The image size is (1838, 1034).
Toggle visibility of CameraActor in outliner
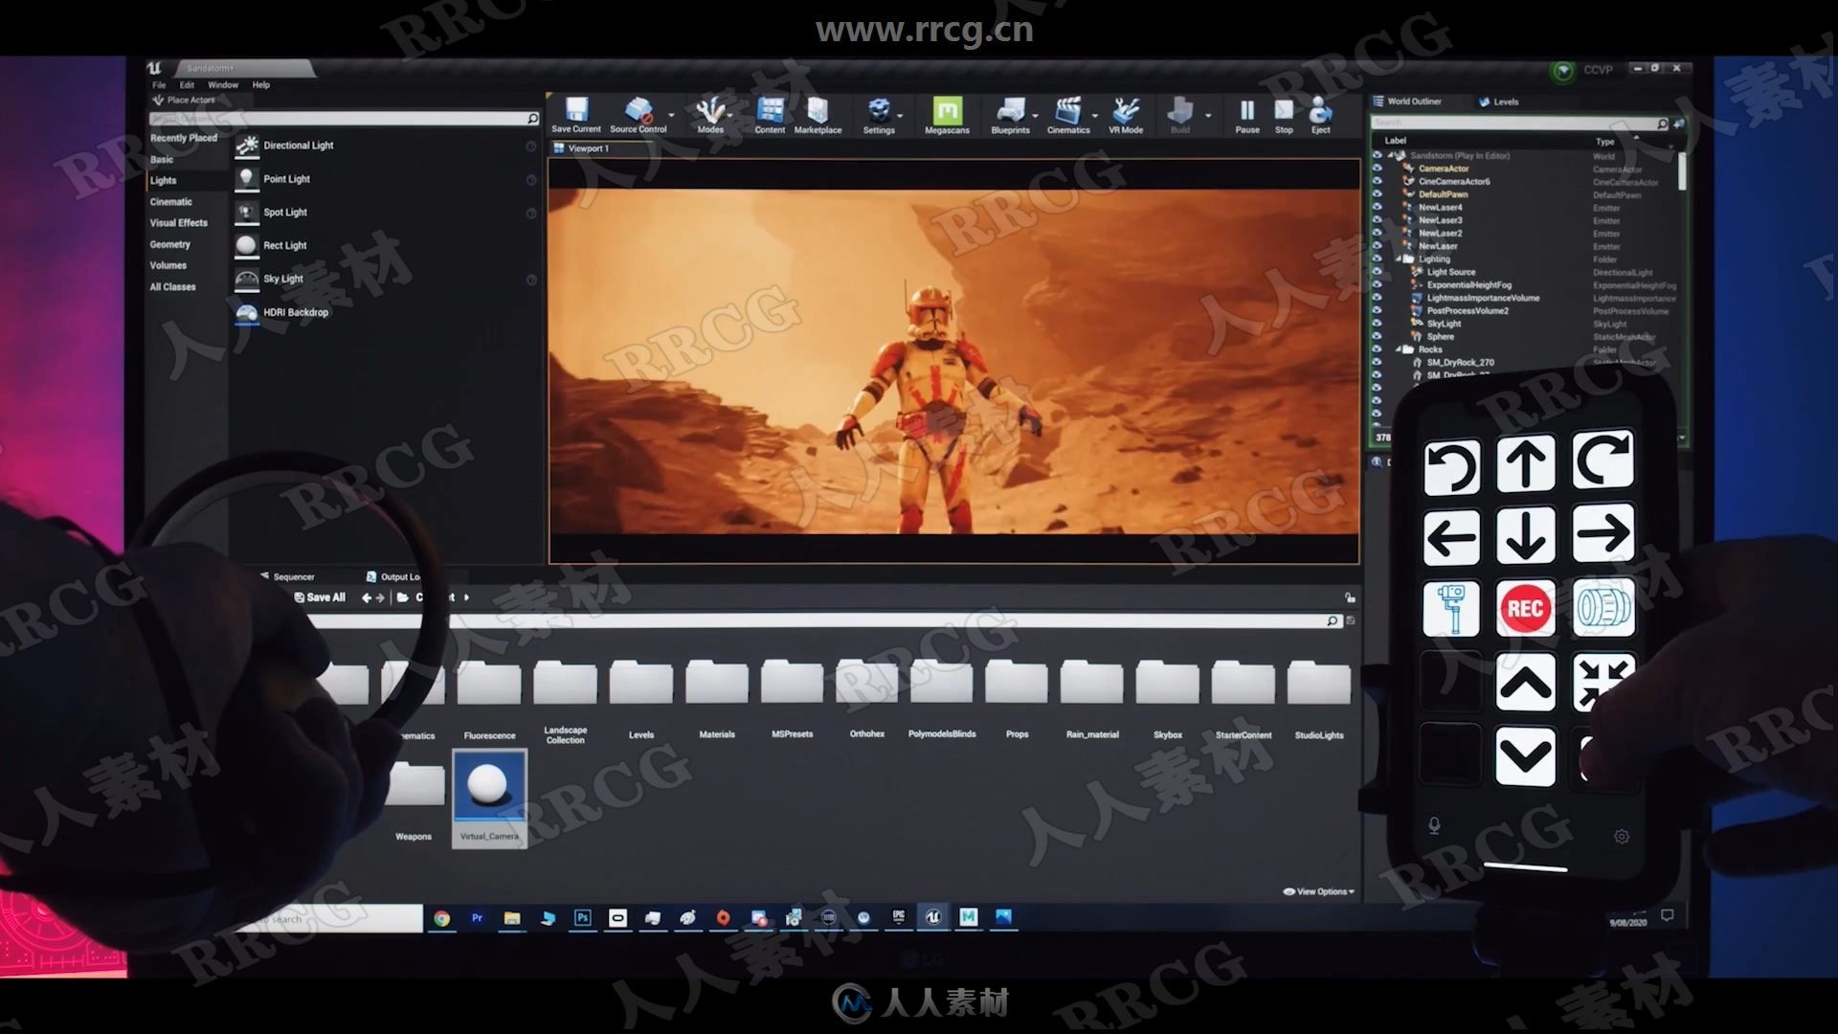pos(1378,169)
